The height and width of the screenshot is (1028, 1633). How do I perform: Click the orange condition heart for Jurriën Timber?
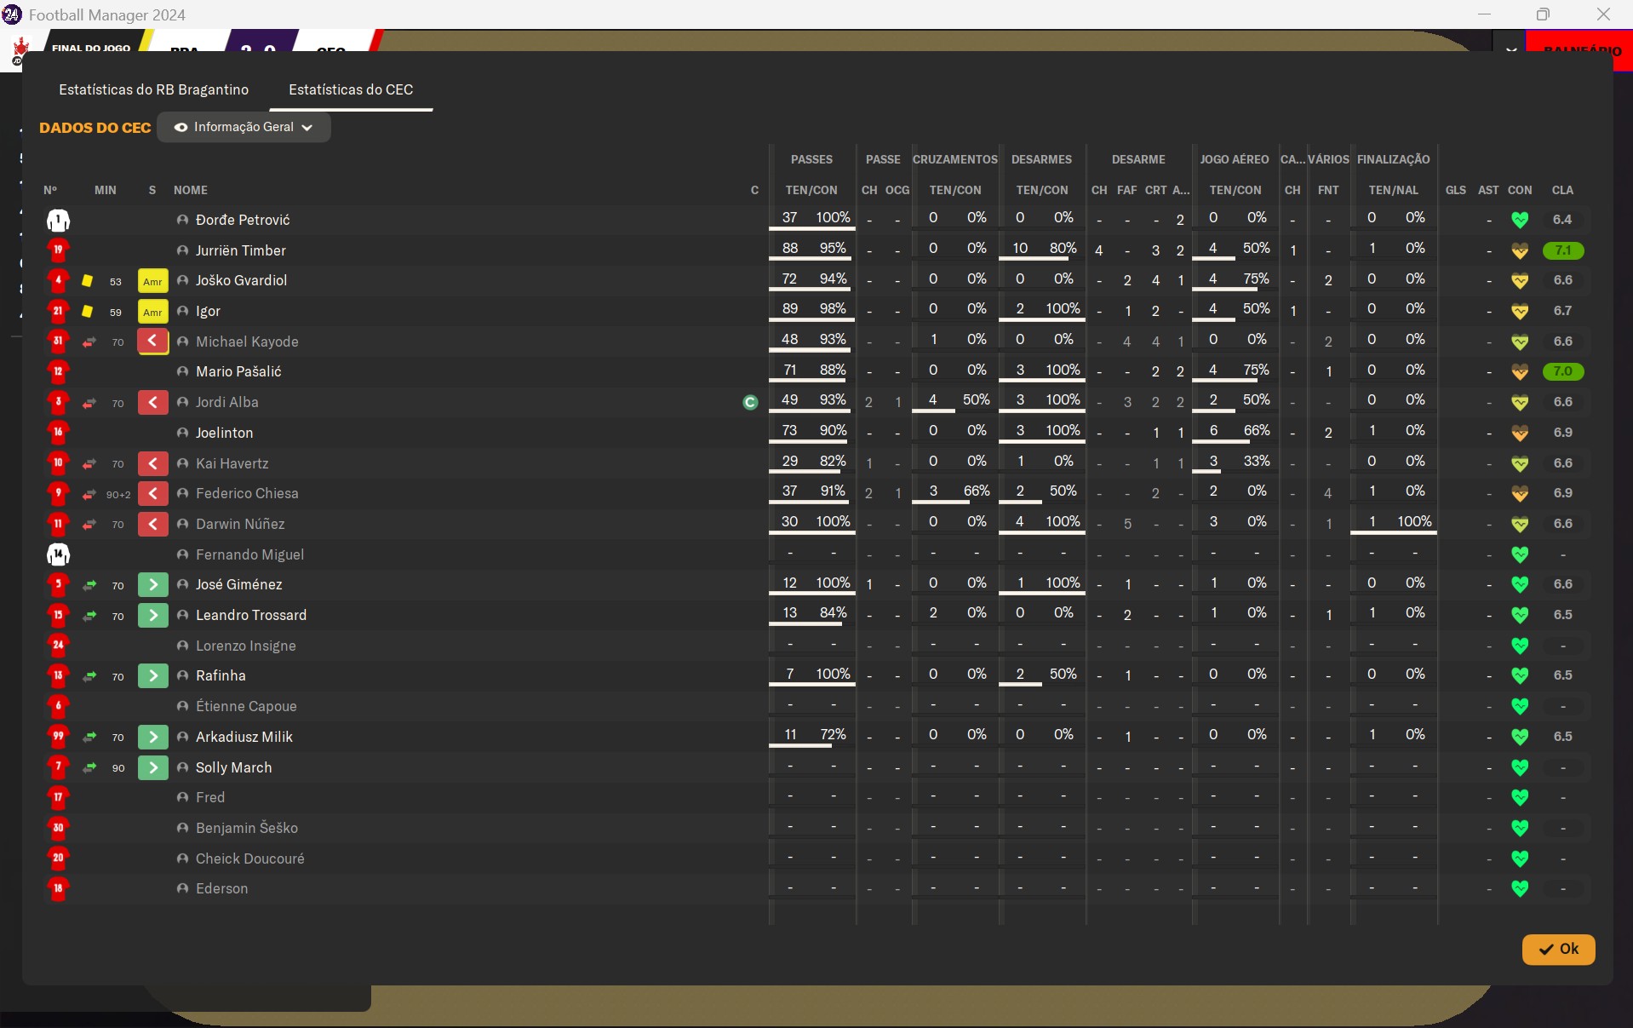1520,251
